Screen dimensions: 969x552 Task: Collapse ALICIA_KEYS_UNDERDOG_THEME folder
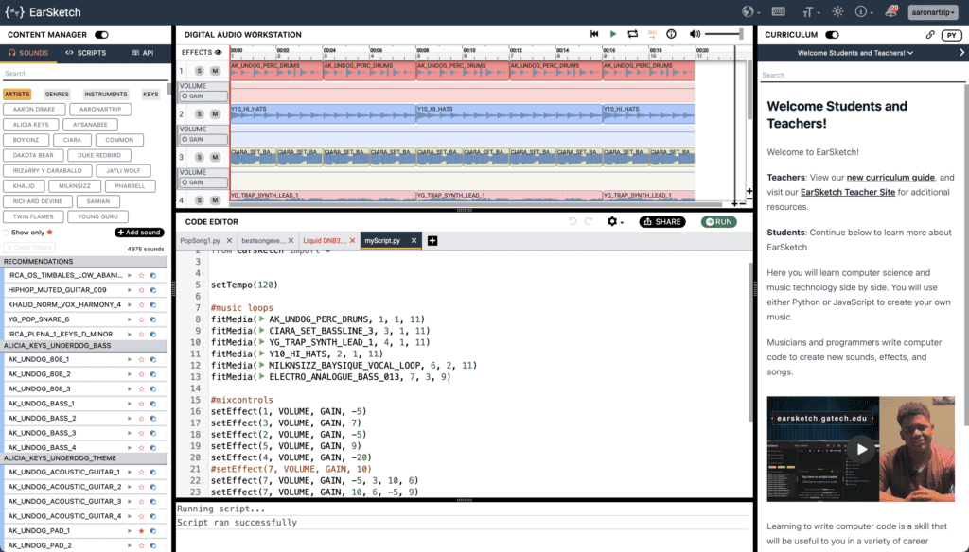point(84,458)
